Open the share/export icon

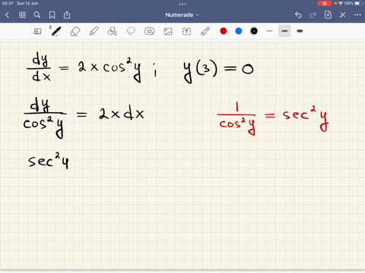tap(67, 14)
